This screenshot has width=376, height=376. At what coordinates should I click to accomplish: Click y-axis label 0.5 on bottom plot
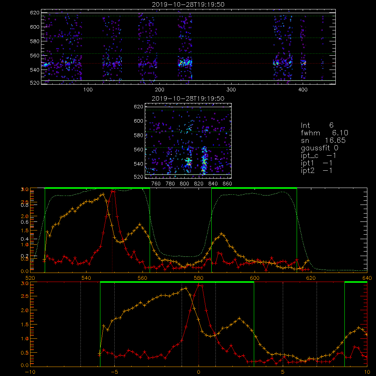[x=25, y=353]
